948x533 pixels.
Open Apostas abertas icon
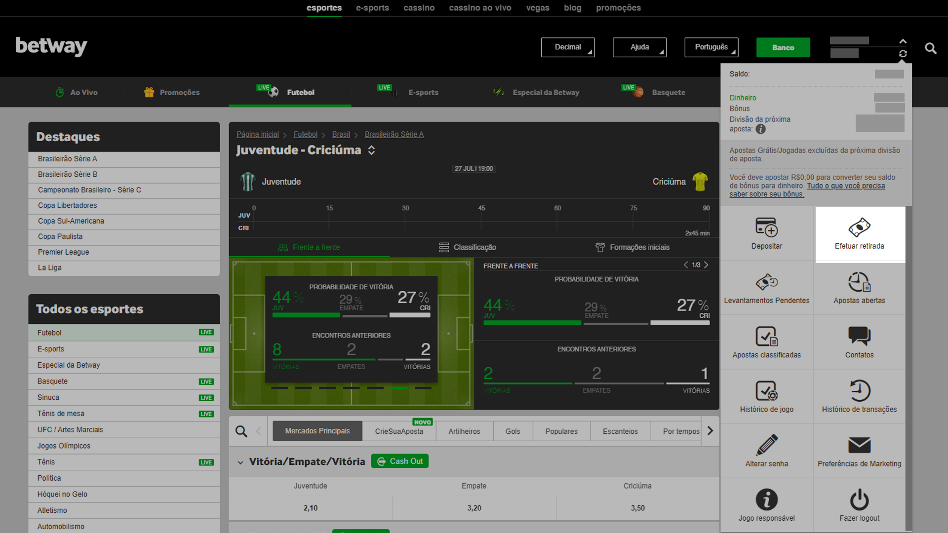[859, 282]
